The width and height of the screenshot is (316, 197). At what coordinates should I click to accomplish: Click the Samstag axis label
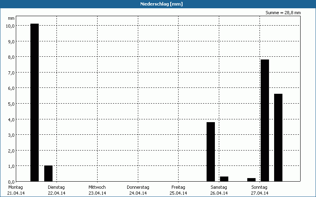219,188
